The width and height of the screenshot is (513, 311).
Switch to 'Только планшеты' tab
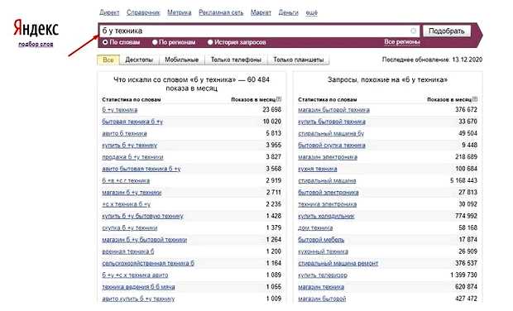299,60
